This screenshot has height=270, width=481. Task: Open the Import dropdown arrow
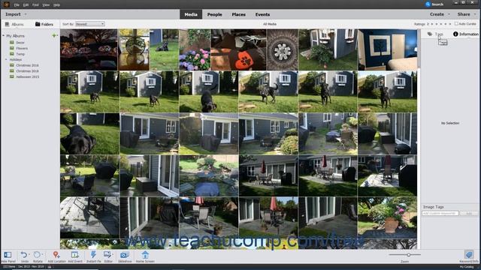[x=26, y=14]
